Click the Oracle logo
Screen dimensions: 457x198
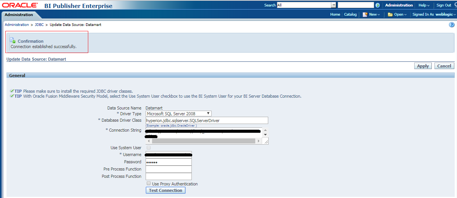(20, 5)
